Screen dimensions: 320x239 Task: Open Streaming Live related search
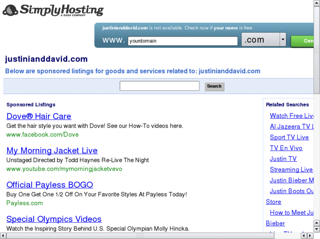(x=291, y=170)
